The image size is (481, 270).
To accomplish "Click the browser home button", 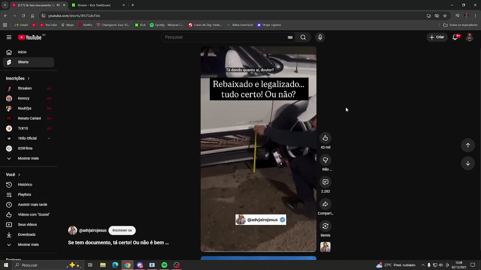I will click(x=33, y=16).
